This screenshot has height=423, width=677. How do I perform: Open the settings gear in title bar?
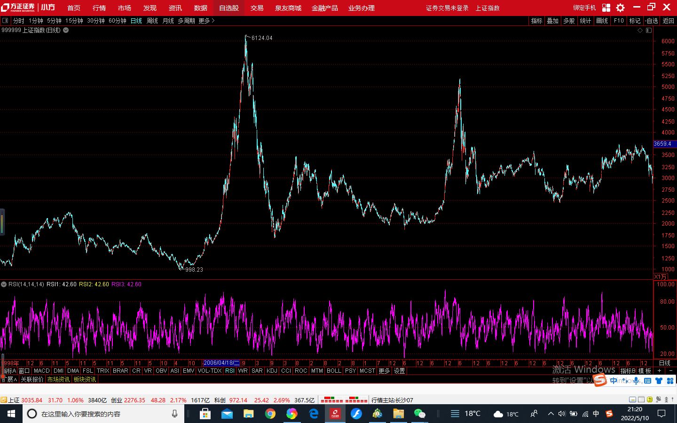(621, 8)
